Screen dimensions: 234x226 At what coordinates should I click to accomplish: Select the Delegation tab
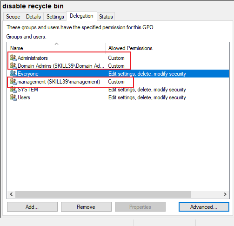pos(81,16)
